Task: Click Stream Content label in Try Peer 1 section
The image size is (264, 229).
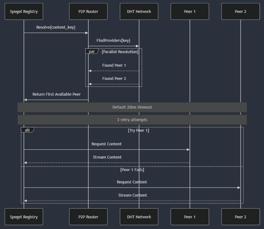Action: (x=107, y=157)
